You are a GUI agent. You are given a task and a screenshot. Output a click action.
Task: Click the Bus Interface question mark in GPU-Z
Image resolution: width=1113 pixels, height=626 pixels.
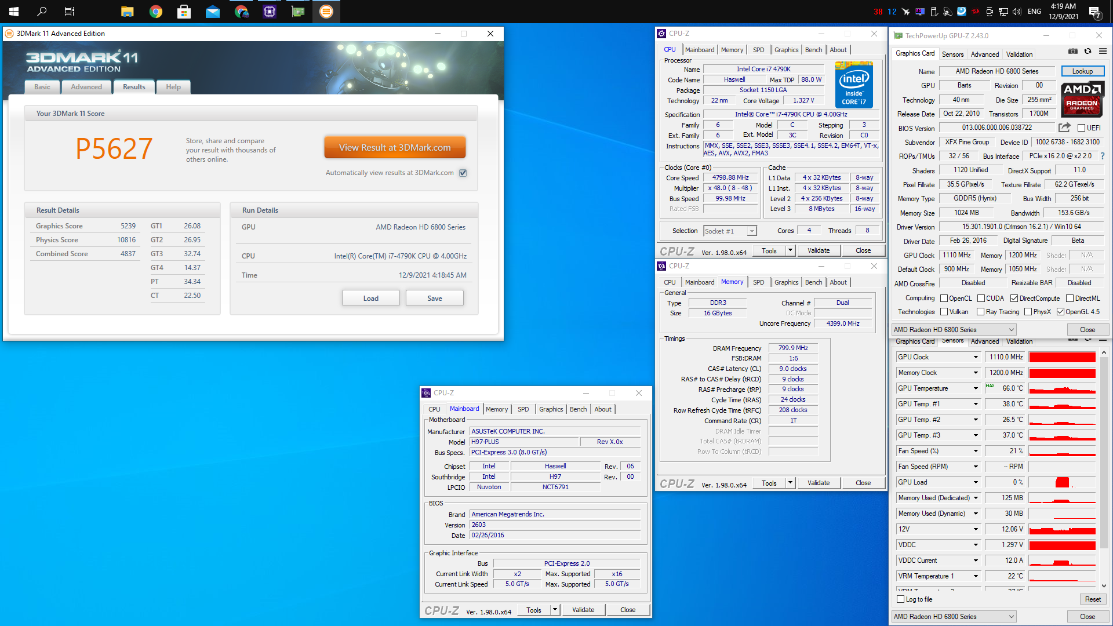[x=1102, y=156]
